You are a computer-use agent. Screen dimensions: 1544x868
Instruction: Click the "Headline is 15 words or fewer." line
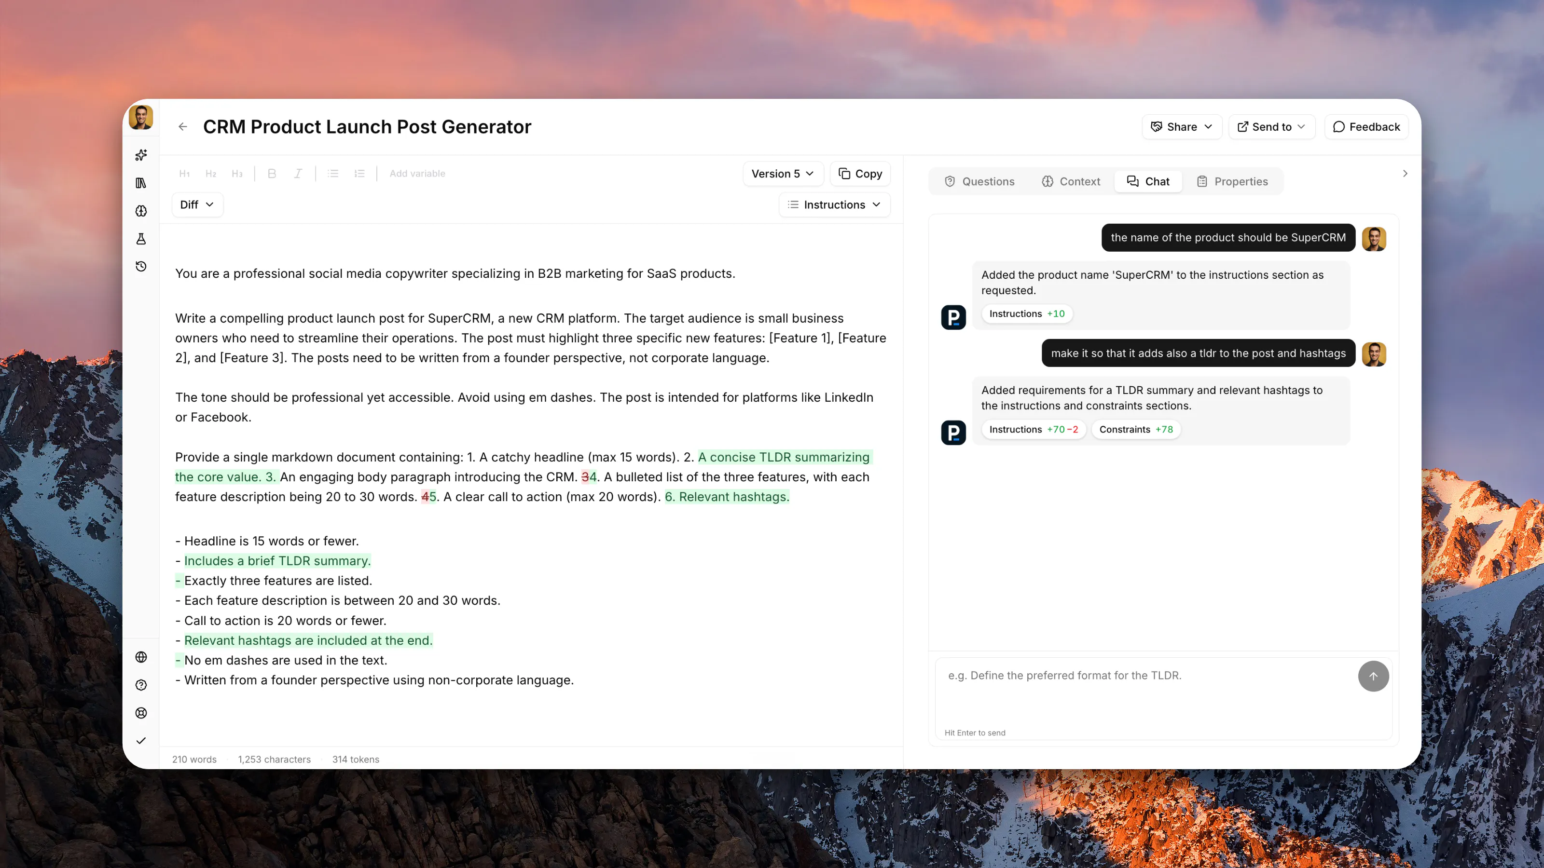(267, 542)
